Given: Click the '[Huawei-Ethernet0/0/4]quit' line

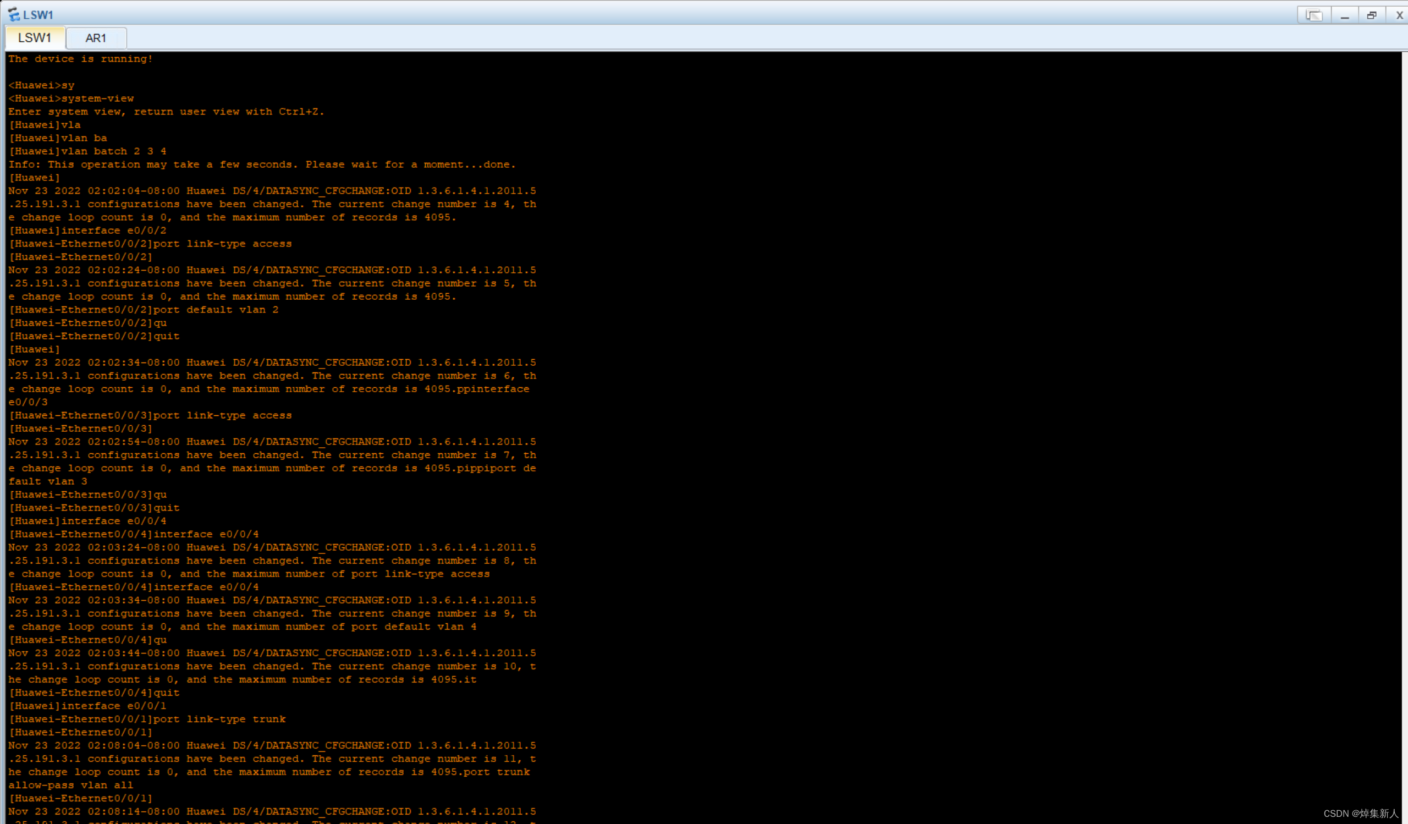Looking at the screenshot, I should [x=94, y=693].
